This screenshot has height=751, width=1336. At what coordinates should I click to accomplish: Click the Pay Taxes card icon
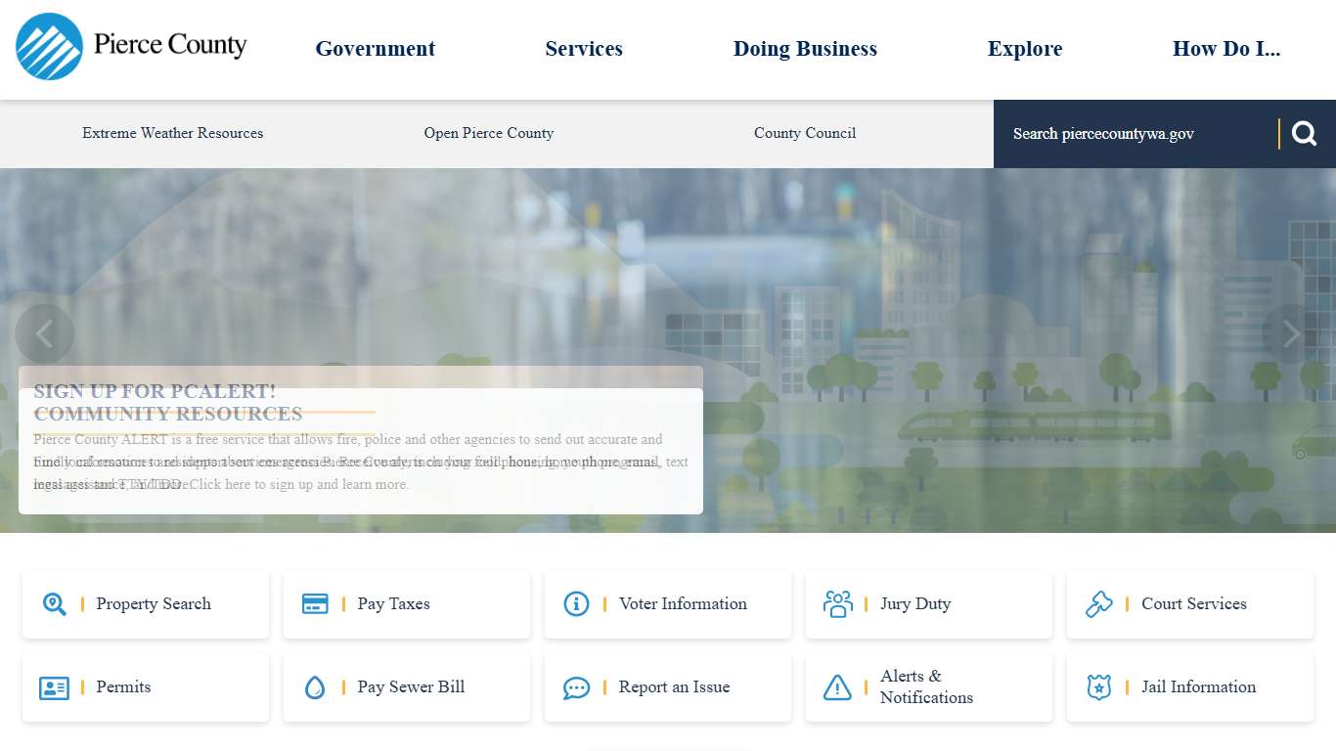pyautogui.click(x=315, y=604)
